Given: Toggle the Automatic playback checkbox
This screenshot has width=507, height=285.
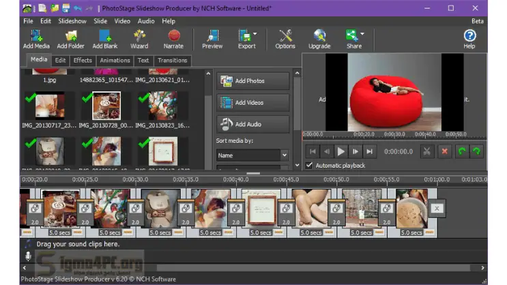Looking at the screenshot, I should click(x=310, y=165).
